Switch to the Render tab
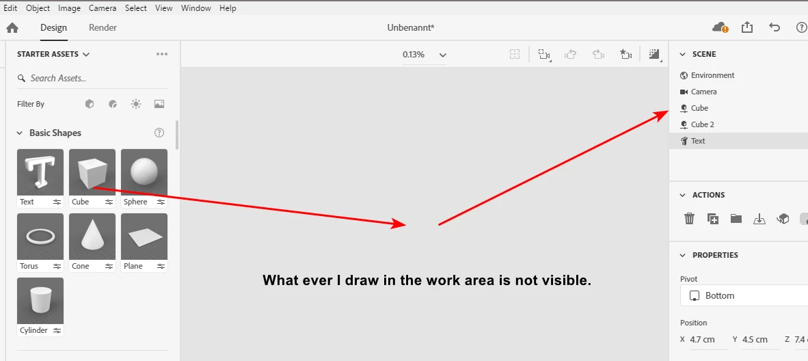This screenshot has height=361, width=808. point(103,28)
